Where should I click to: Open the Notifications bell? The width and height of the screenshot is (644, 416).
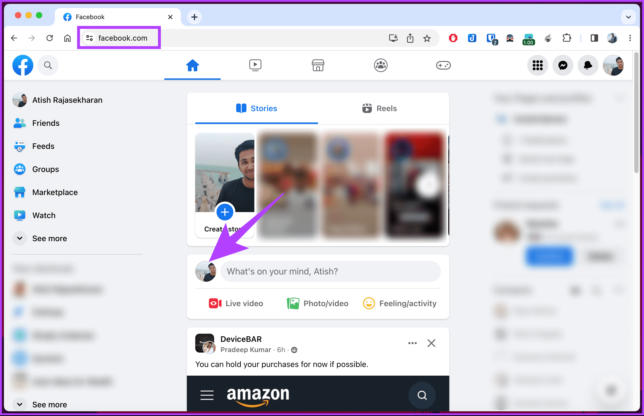point(588,65)
